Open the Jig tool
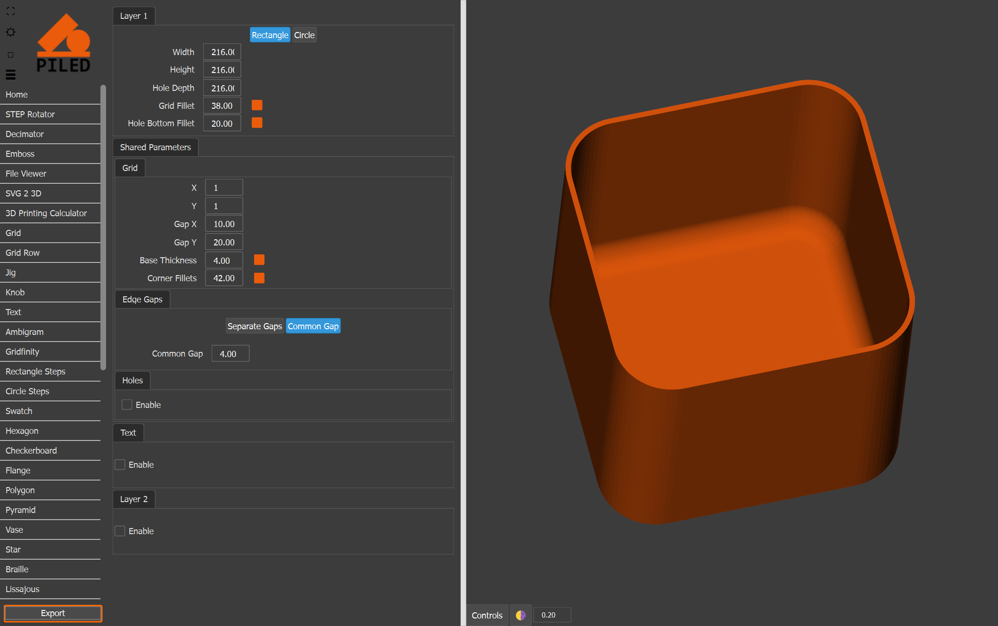 (x=50, y=273)
